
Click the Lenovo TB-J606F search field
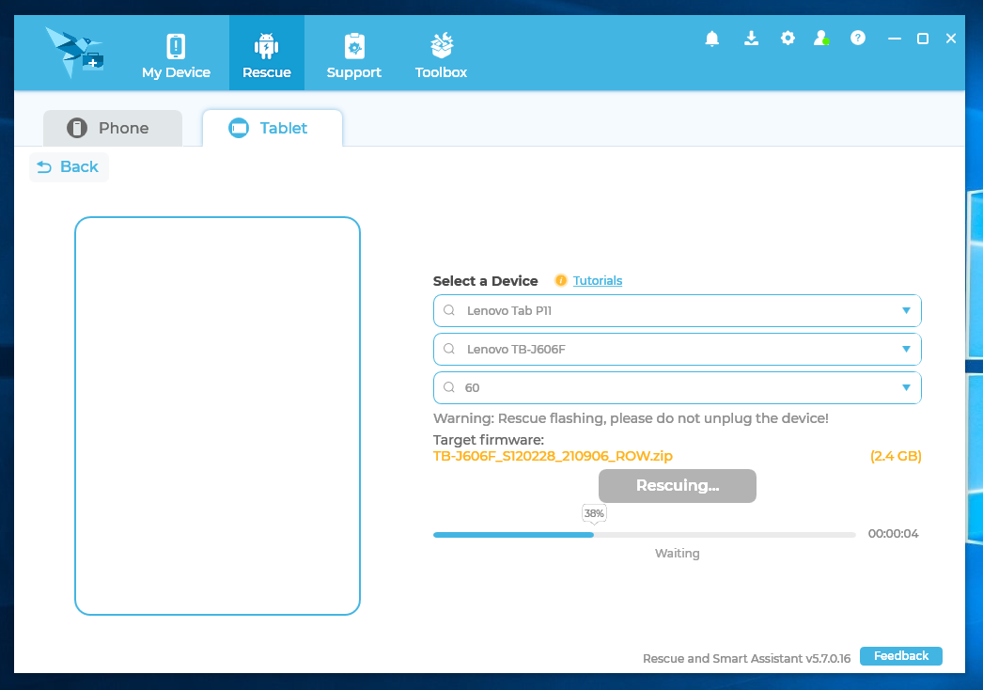[677, 349]
